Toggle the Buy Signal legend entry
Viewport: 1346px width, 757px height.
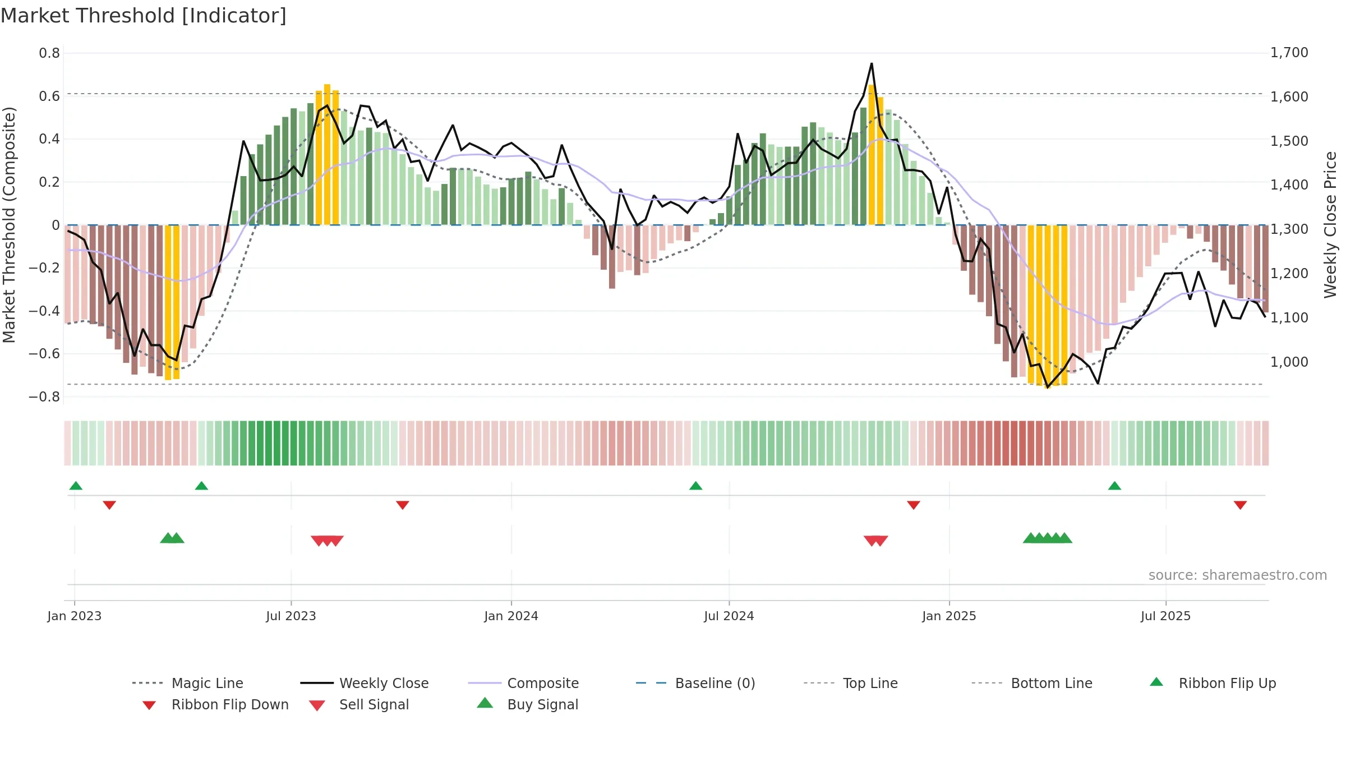527,704
